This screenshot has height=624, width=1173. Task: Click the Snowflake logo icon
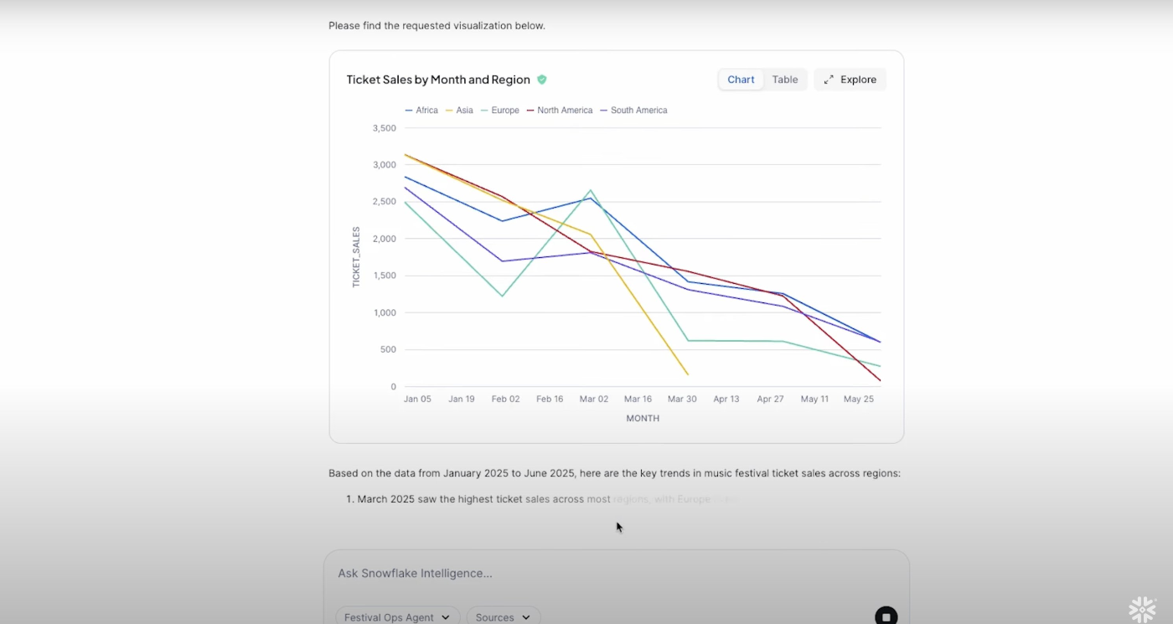click(1142, 609)
